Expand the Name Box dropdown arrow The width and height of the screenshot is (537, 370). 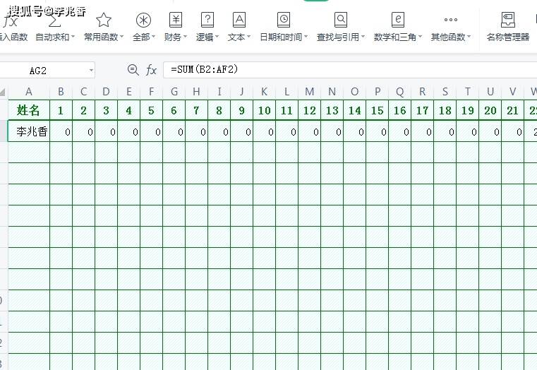coord(91,70)
